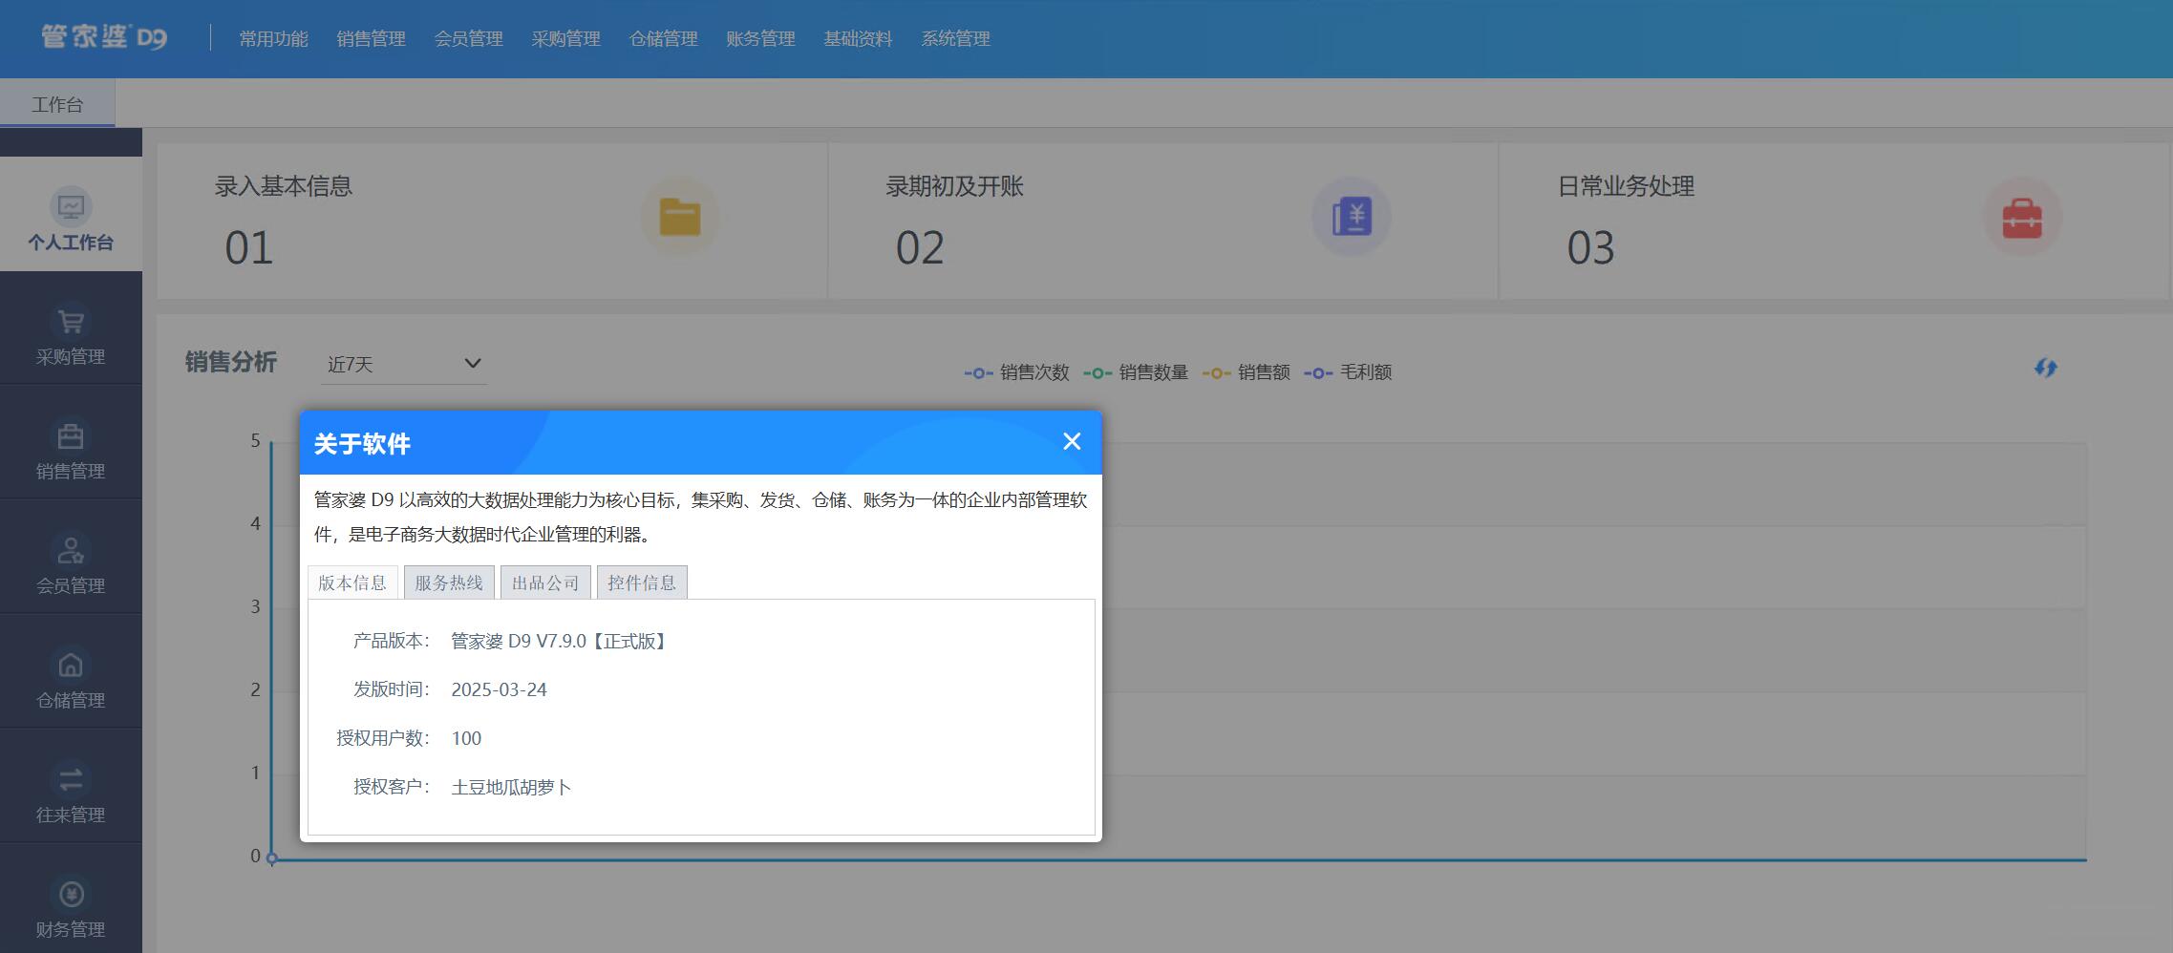This screenshot has height=953, width=2173.
Task: Click the 发版时间 label
Action: tap(392, 689)
